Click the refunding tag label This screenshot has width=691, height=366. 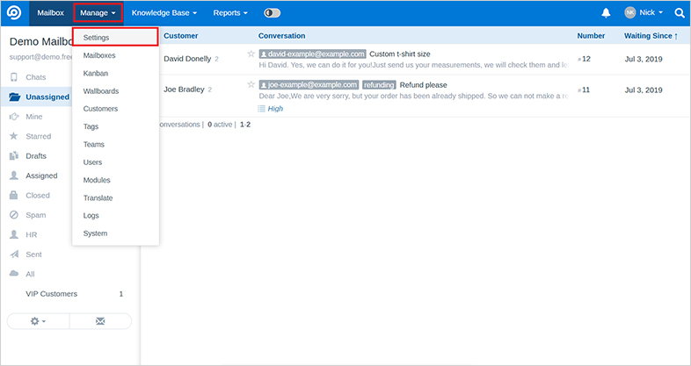pyautogui.click(x=379, y=85)
